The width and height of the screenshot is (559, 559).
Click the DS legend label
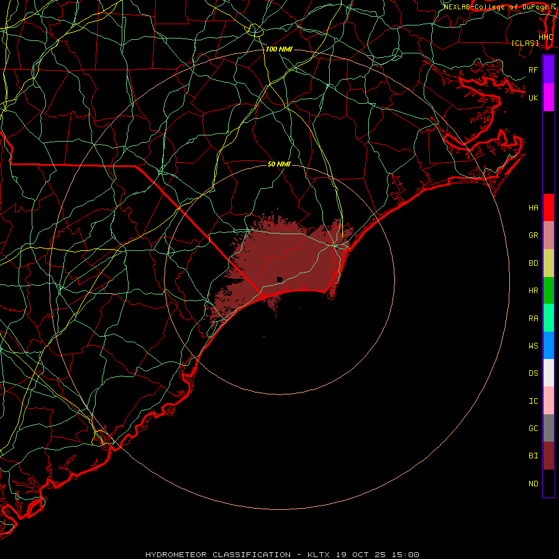click(533, 373)
